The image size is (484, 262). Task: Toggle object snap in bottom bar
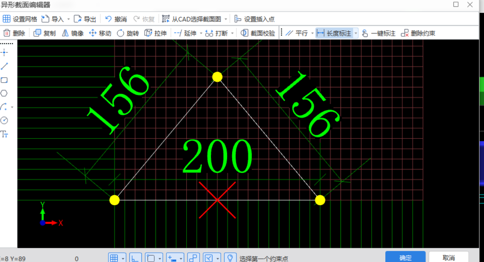click(x=151, y=258)
